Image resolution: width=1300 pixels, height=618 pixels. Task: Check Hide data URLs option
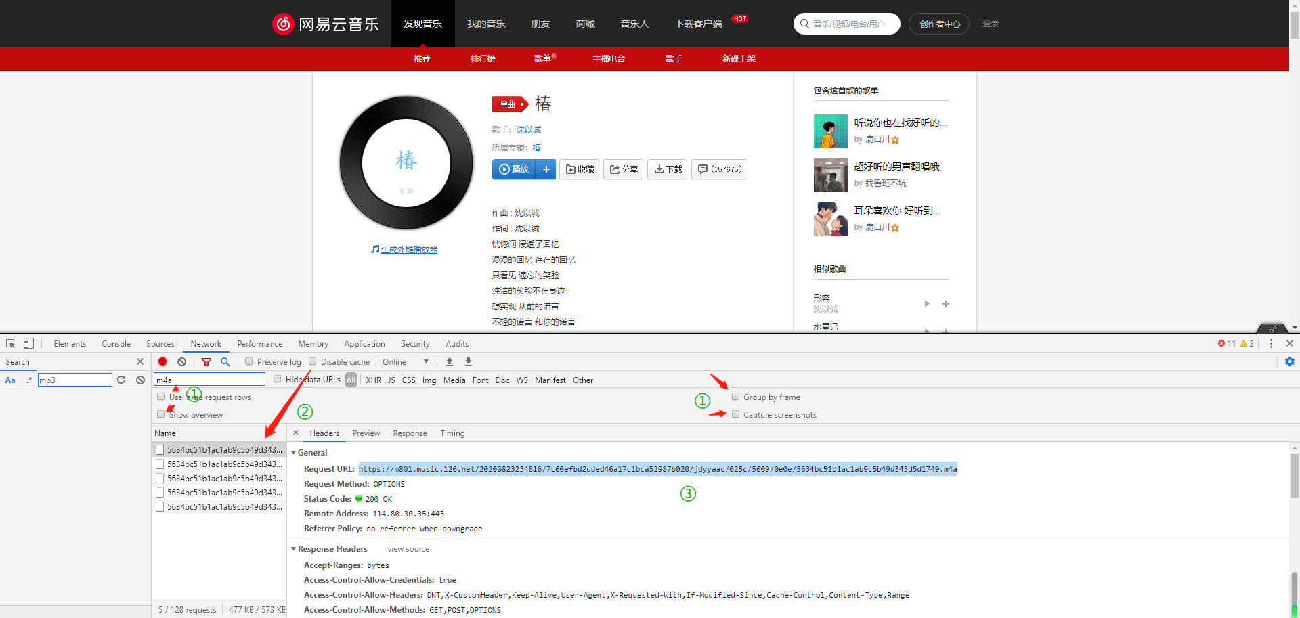(x=278, y=379)
